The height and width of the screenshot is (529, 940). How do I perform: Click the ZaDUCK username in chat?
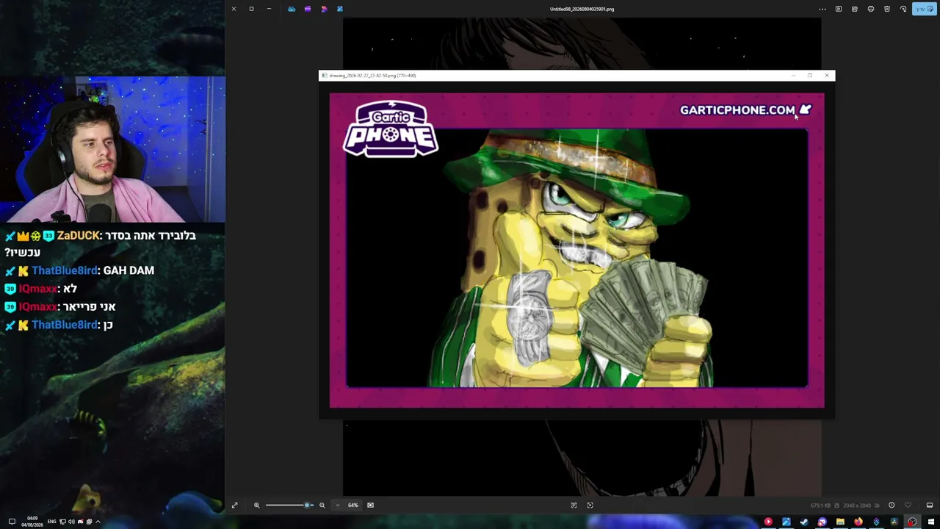coord(78,236)
